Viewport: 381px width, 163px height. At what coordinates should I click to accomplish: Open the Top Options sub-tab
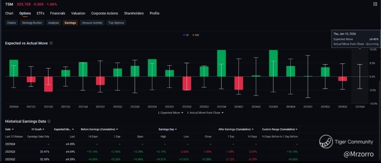[116, 23]
